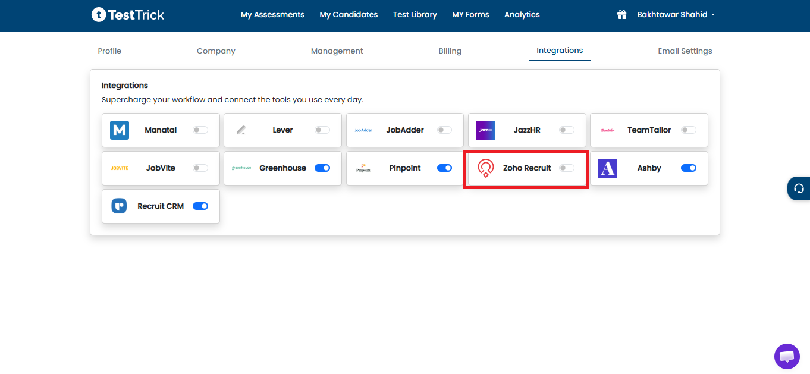Screen dimensions: 810x374
Task: Switch on the JobVite toggle
Action: coord(200,168)
